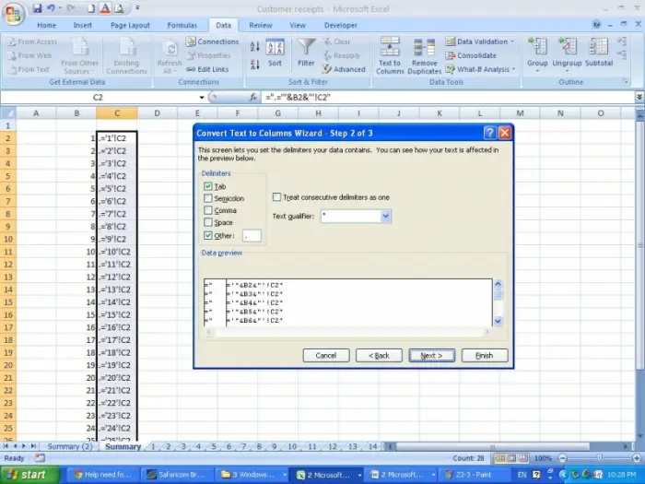Click the Group outline icon
Image resolution: width=645 pixels, height=484 pixels.
click(537, 54)
